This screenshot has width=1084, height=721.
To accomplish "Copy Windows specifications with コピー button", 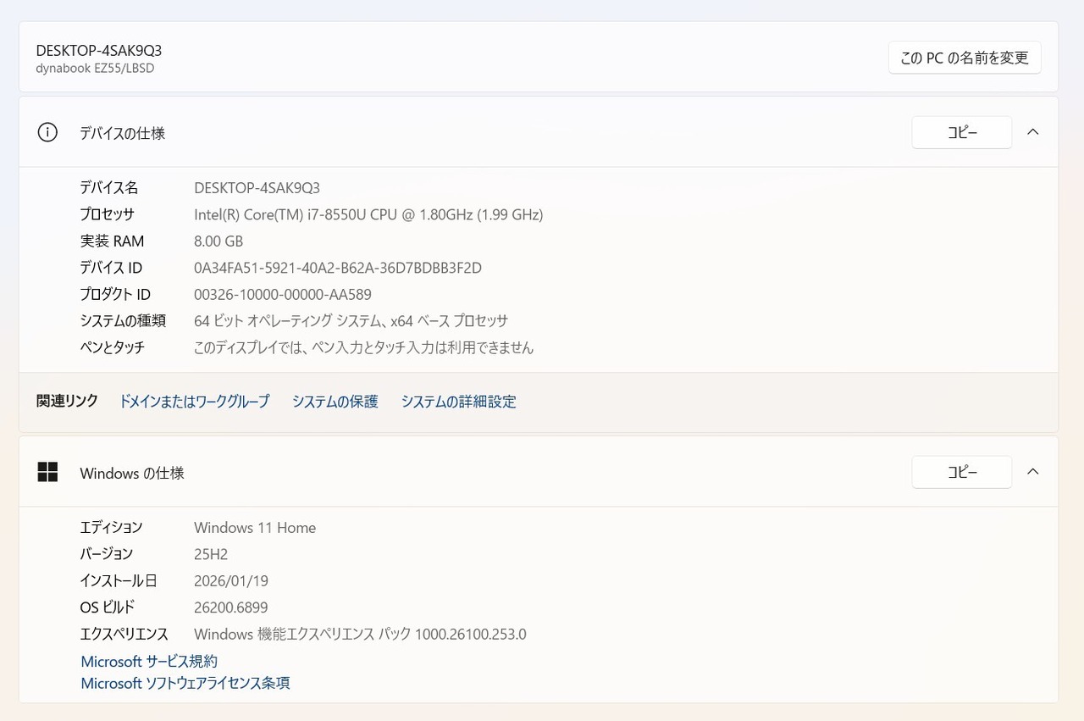I will pos(962,472).
